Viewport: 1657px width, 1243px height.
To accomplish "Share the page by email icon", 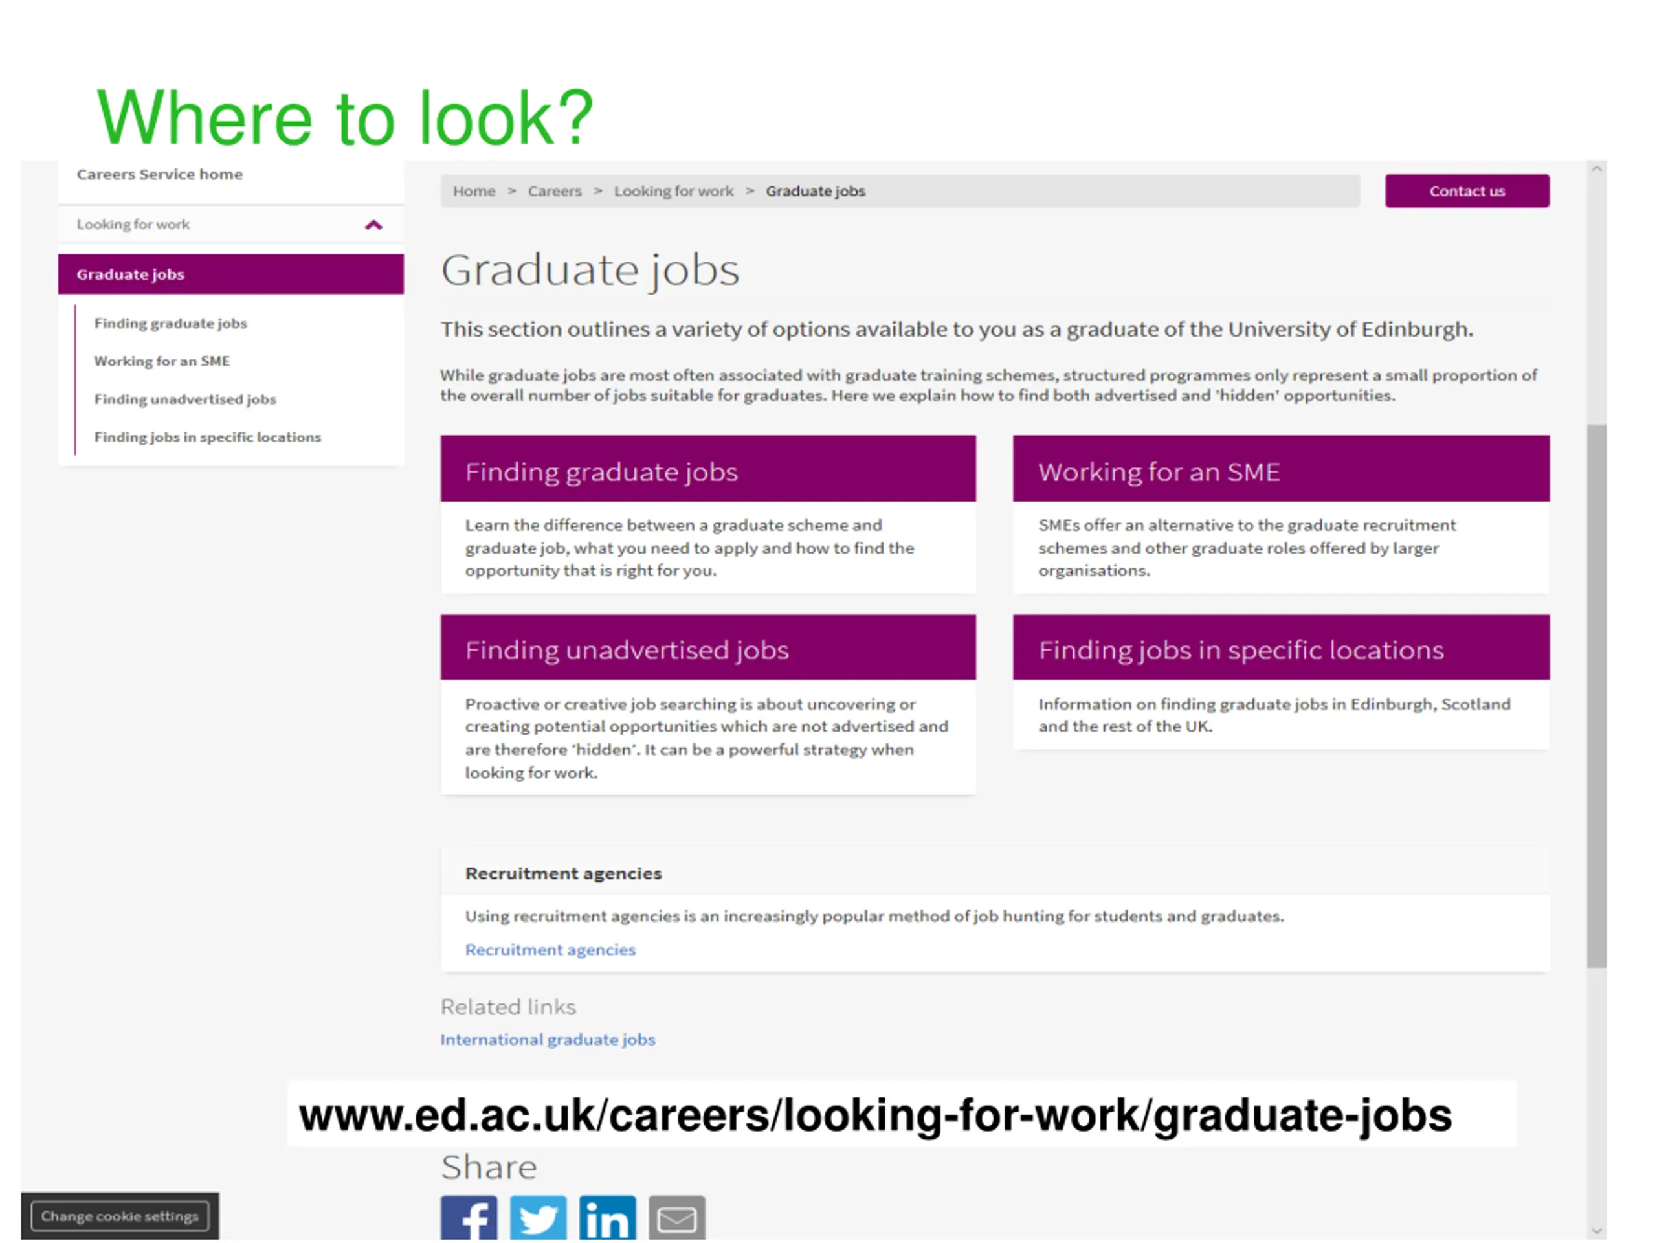I will coord(676,1218).
